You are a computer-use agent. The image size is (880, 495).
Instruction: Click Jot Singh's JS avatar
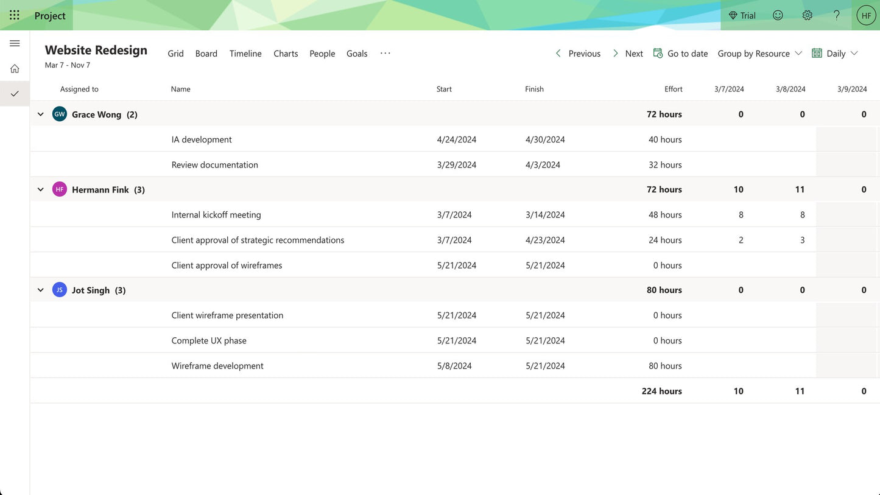(x=59, y=290)
